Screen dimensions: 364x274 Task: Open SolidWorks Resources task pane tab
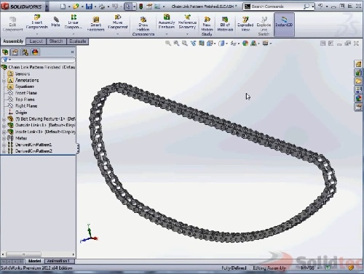358,64
